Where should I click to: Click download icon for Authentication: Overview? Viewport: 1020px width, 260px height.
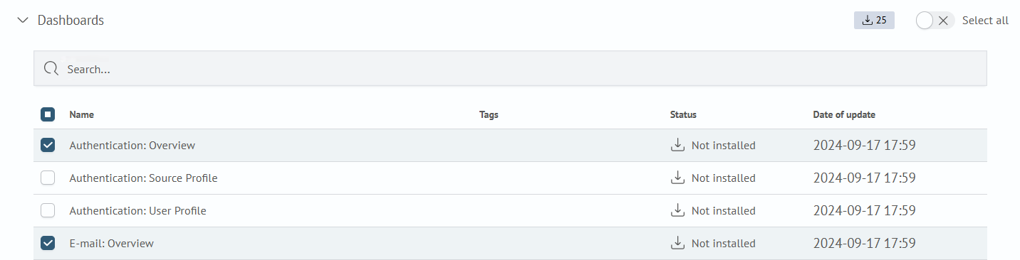coord(677,145)
